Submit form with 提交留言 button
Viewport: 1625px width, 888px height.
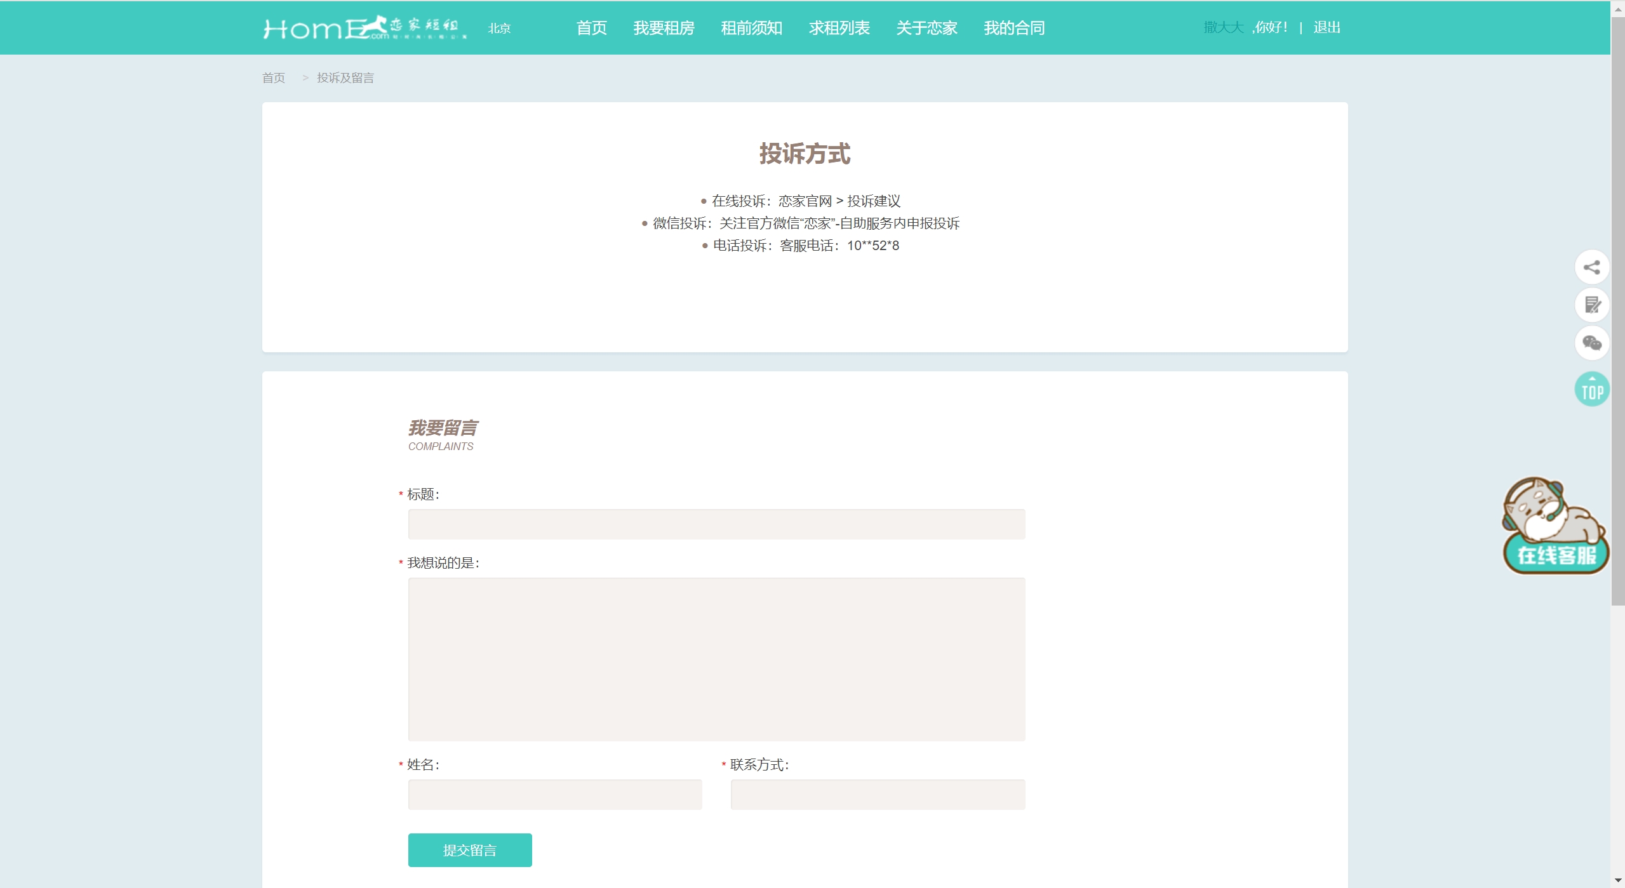click(x=470, y=850)
